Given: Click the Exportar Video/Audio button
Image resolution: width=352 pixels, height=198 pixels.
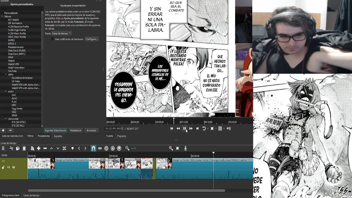Looking at the screenshot, I should click(x=55, y=131).
